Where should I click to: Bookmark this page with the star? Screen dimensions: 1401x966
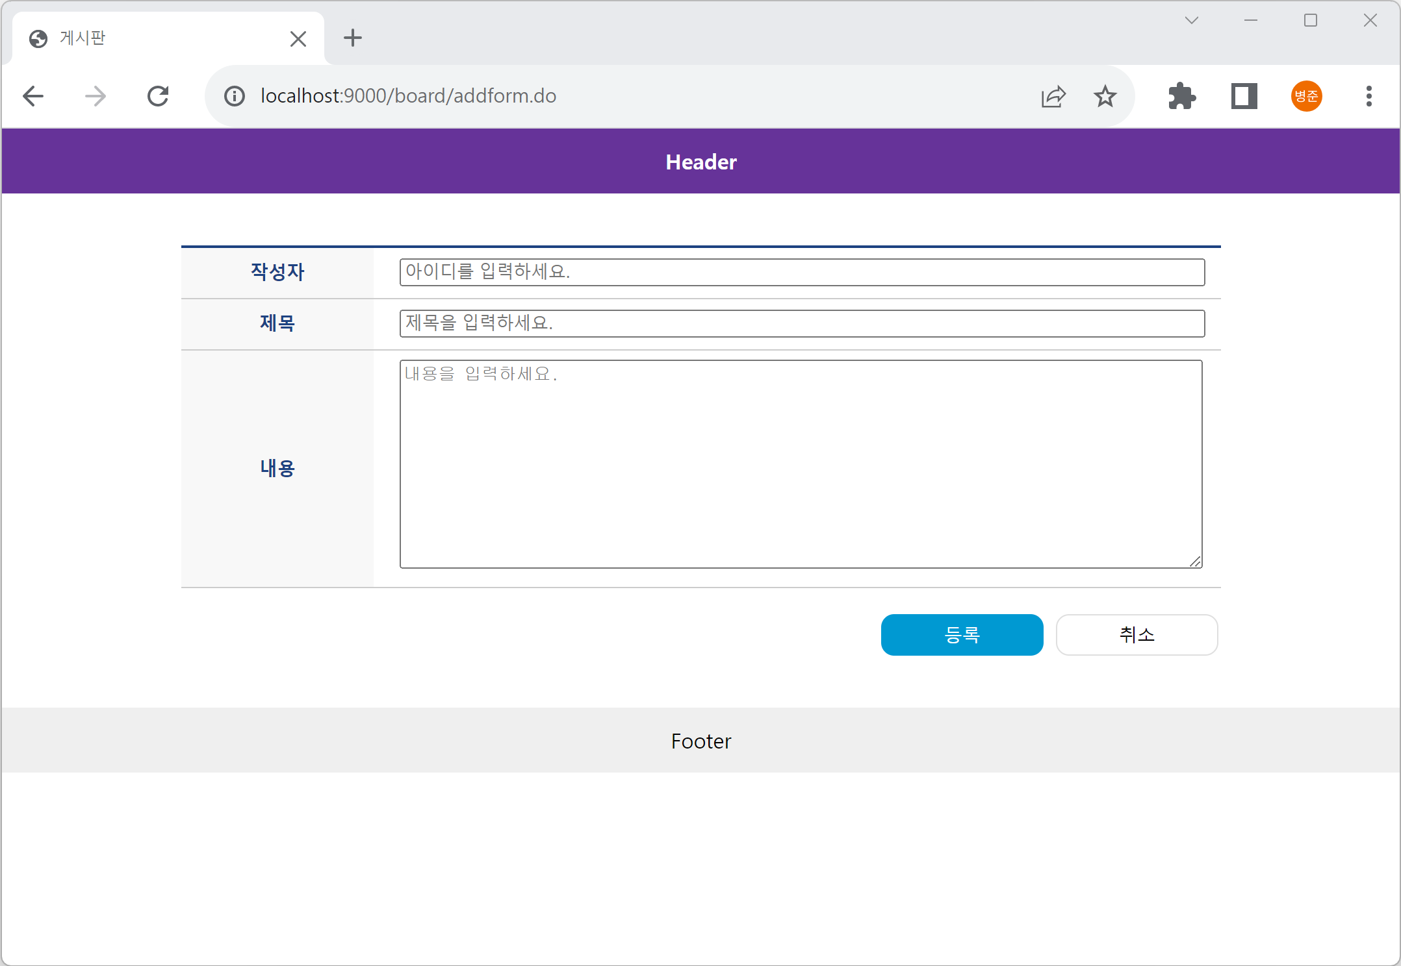pos(1105,96)
